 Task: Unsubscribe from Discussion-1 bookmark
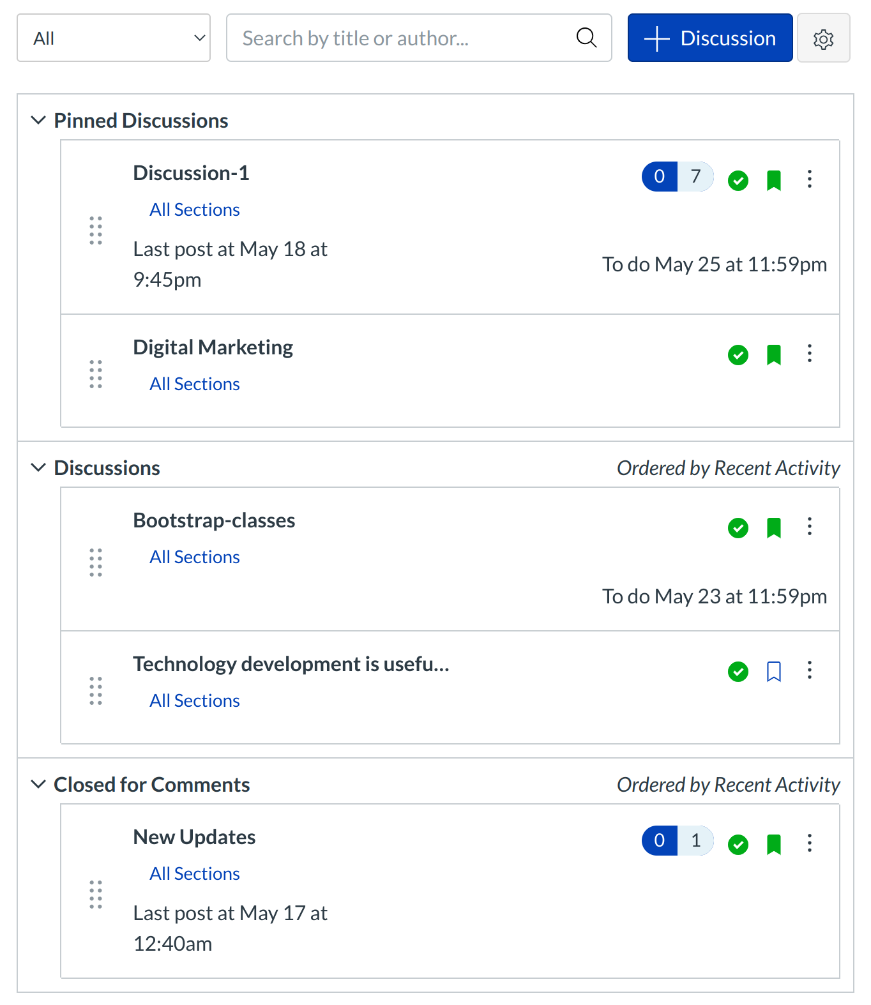(773, 181)
